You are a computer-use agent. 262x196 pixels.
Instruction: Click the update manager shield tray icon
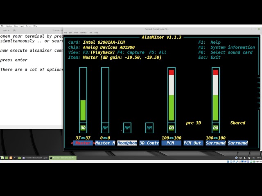236,158
